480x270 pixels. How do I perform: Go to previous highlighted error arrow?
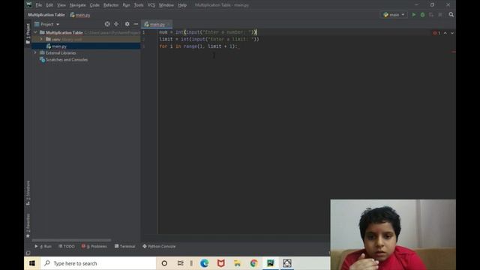click(x=445, y=33)
